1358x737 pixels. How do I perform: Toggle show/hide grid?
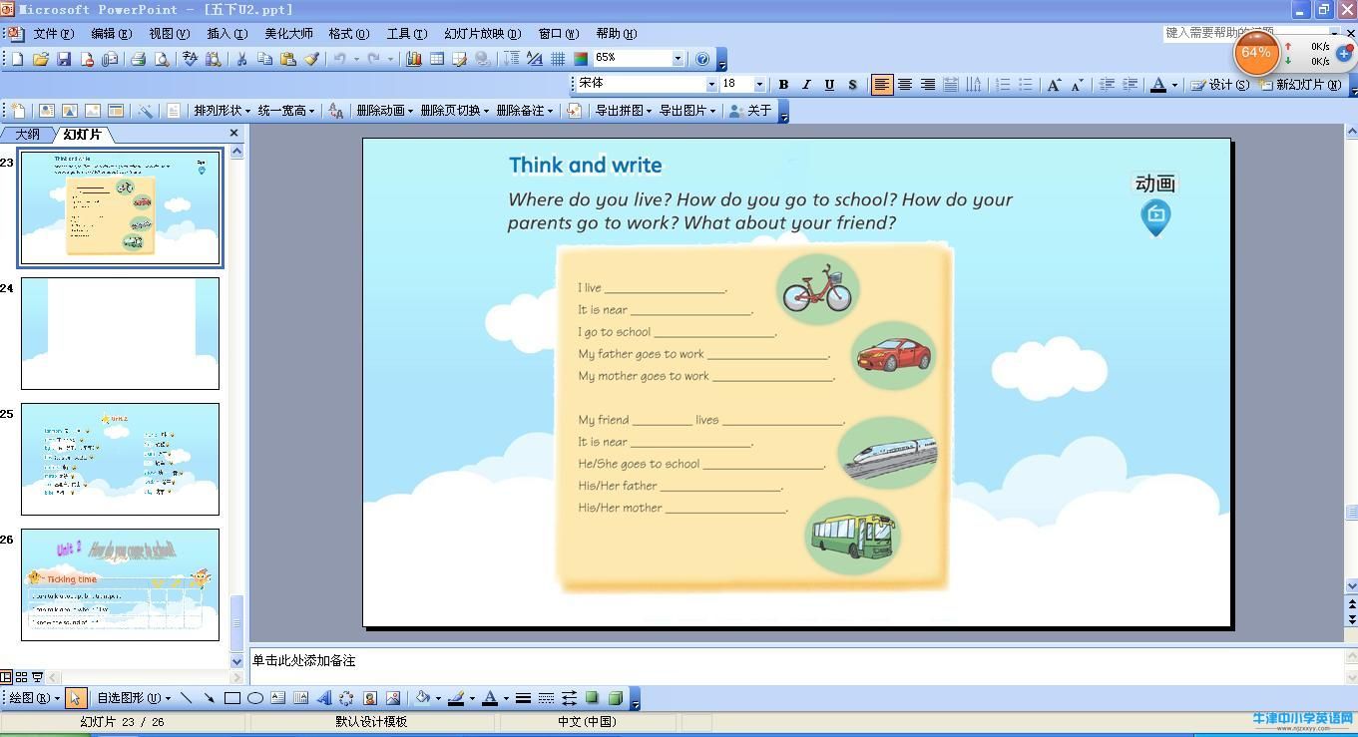pos(558,59)
